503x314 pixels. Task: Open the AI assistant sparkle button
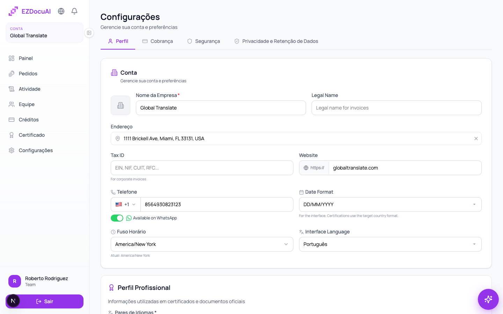tap(488, 299)
